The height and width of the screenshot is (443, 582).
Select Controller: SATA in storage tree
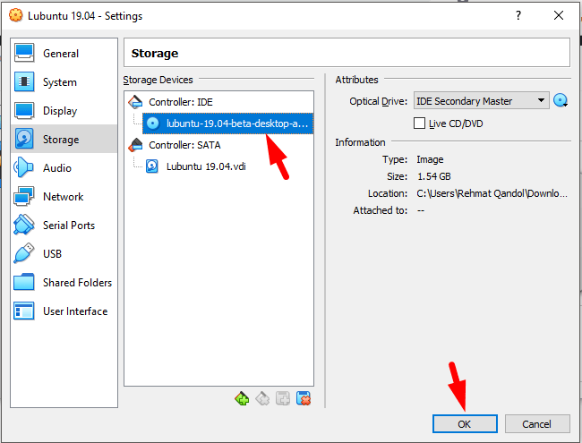click(x=184, y=144)
